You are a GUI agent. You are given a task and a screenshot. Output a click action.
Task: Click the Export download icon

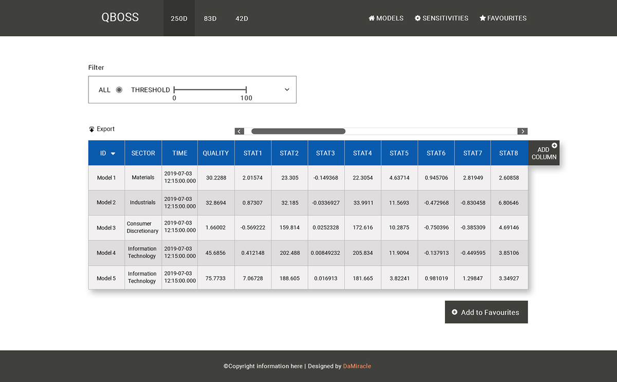pyautogui.click(x=92, y=130)
